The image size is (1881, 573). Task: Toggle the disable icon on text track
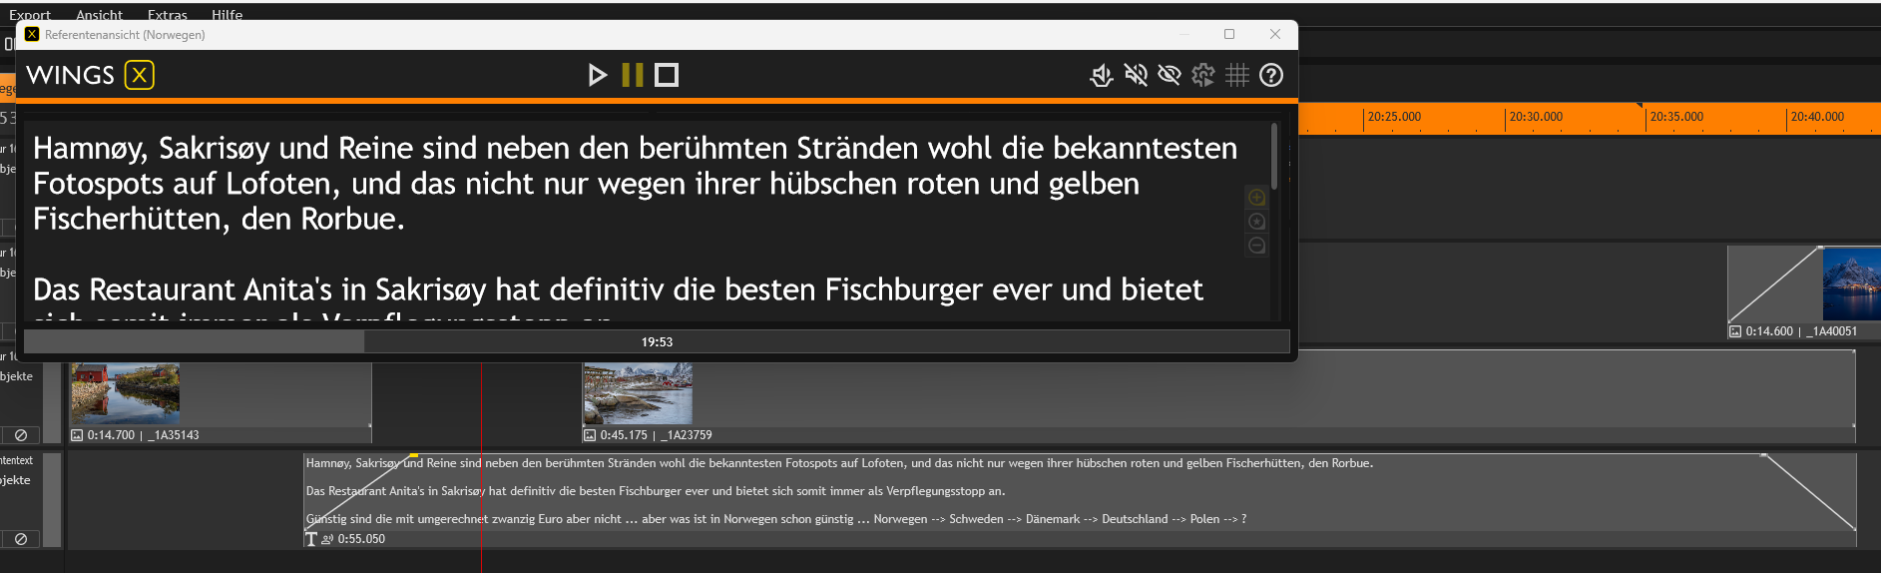point(21,539)
